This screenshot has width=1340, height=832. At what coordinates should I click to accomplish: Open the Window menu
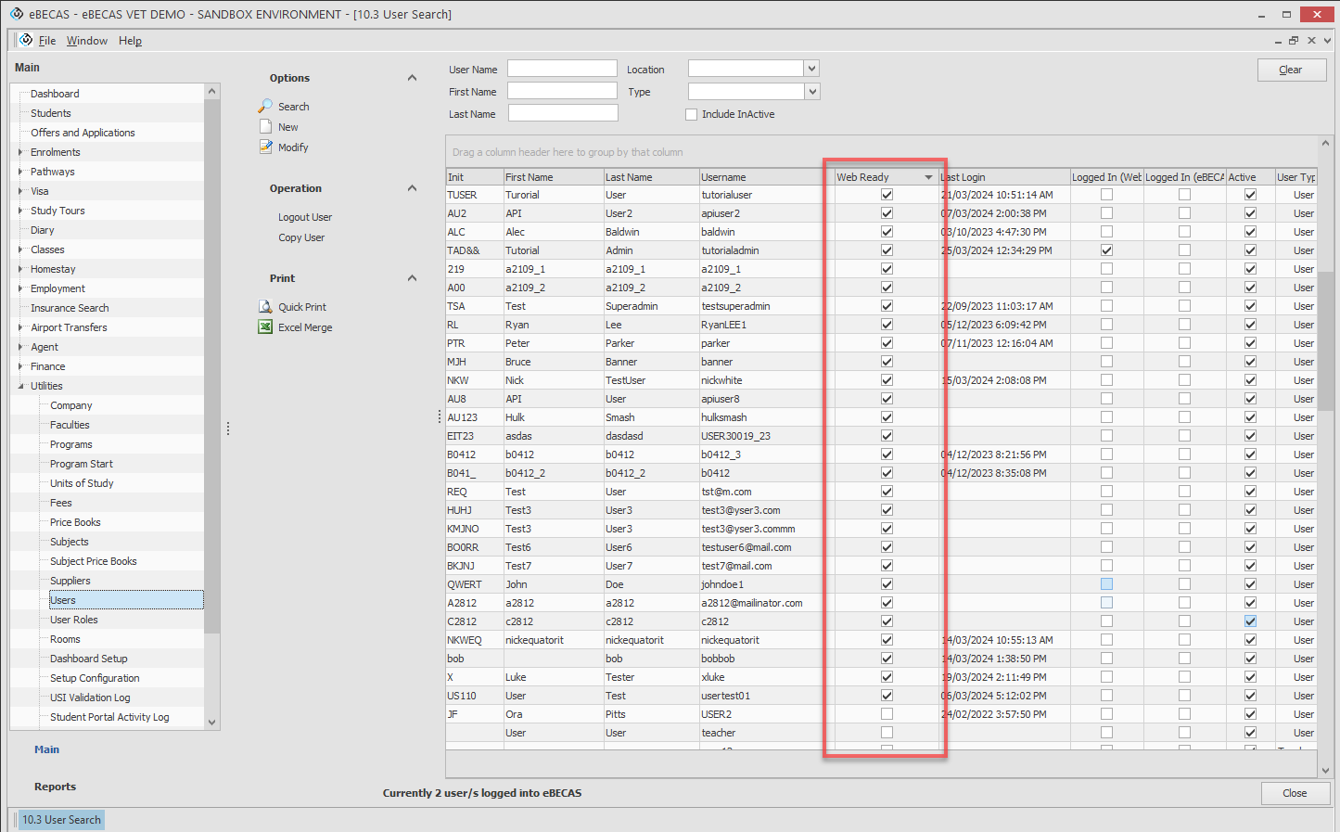[x=86, y=41]
